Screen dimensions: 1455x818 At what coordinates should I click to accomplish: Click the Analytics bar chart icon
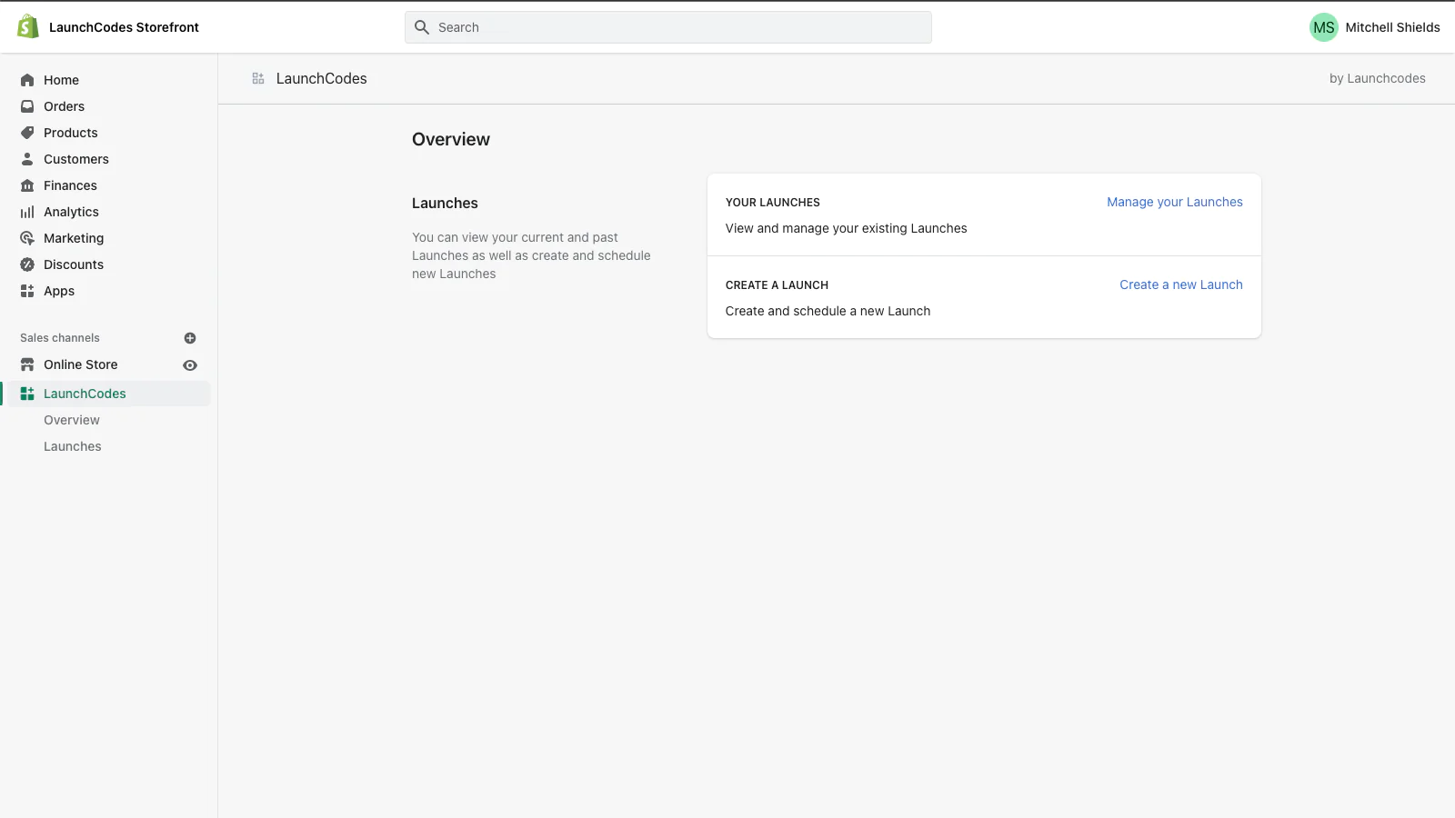click(27, 212)
